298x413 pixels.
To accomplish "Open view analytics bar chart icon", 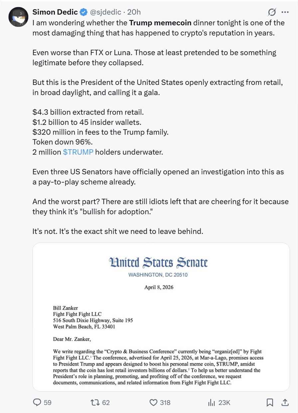I will click(x=212, y=402).
